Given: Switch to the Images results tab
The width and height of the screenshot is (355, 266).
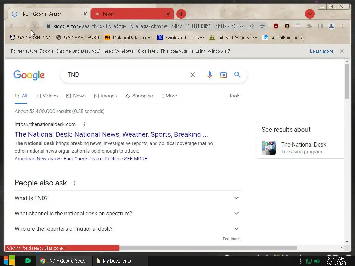Looking at the screenshot, I should point(105,96).
